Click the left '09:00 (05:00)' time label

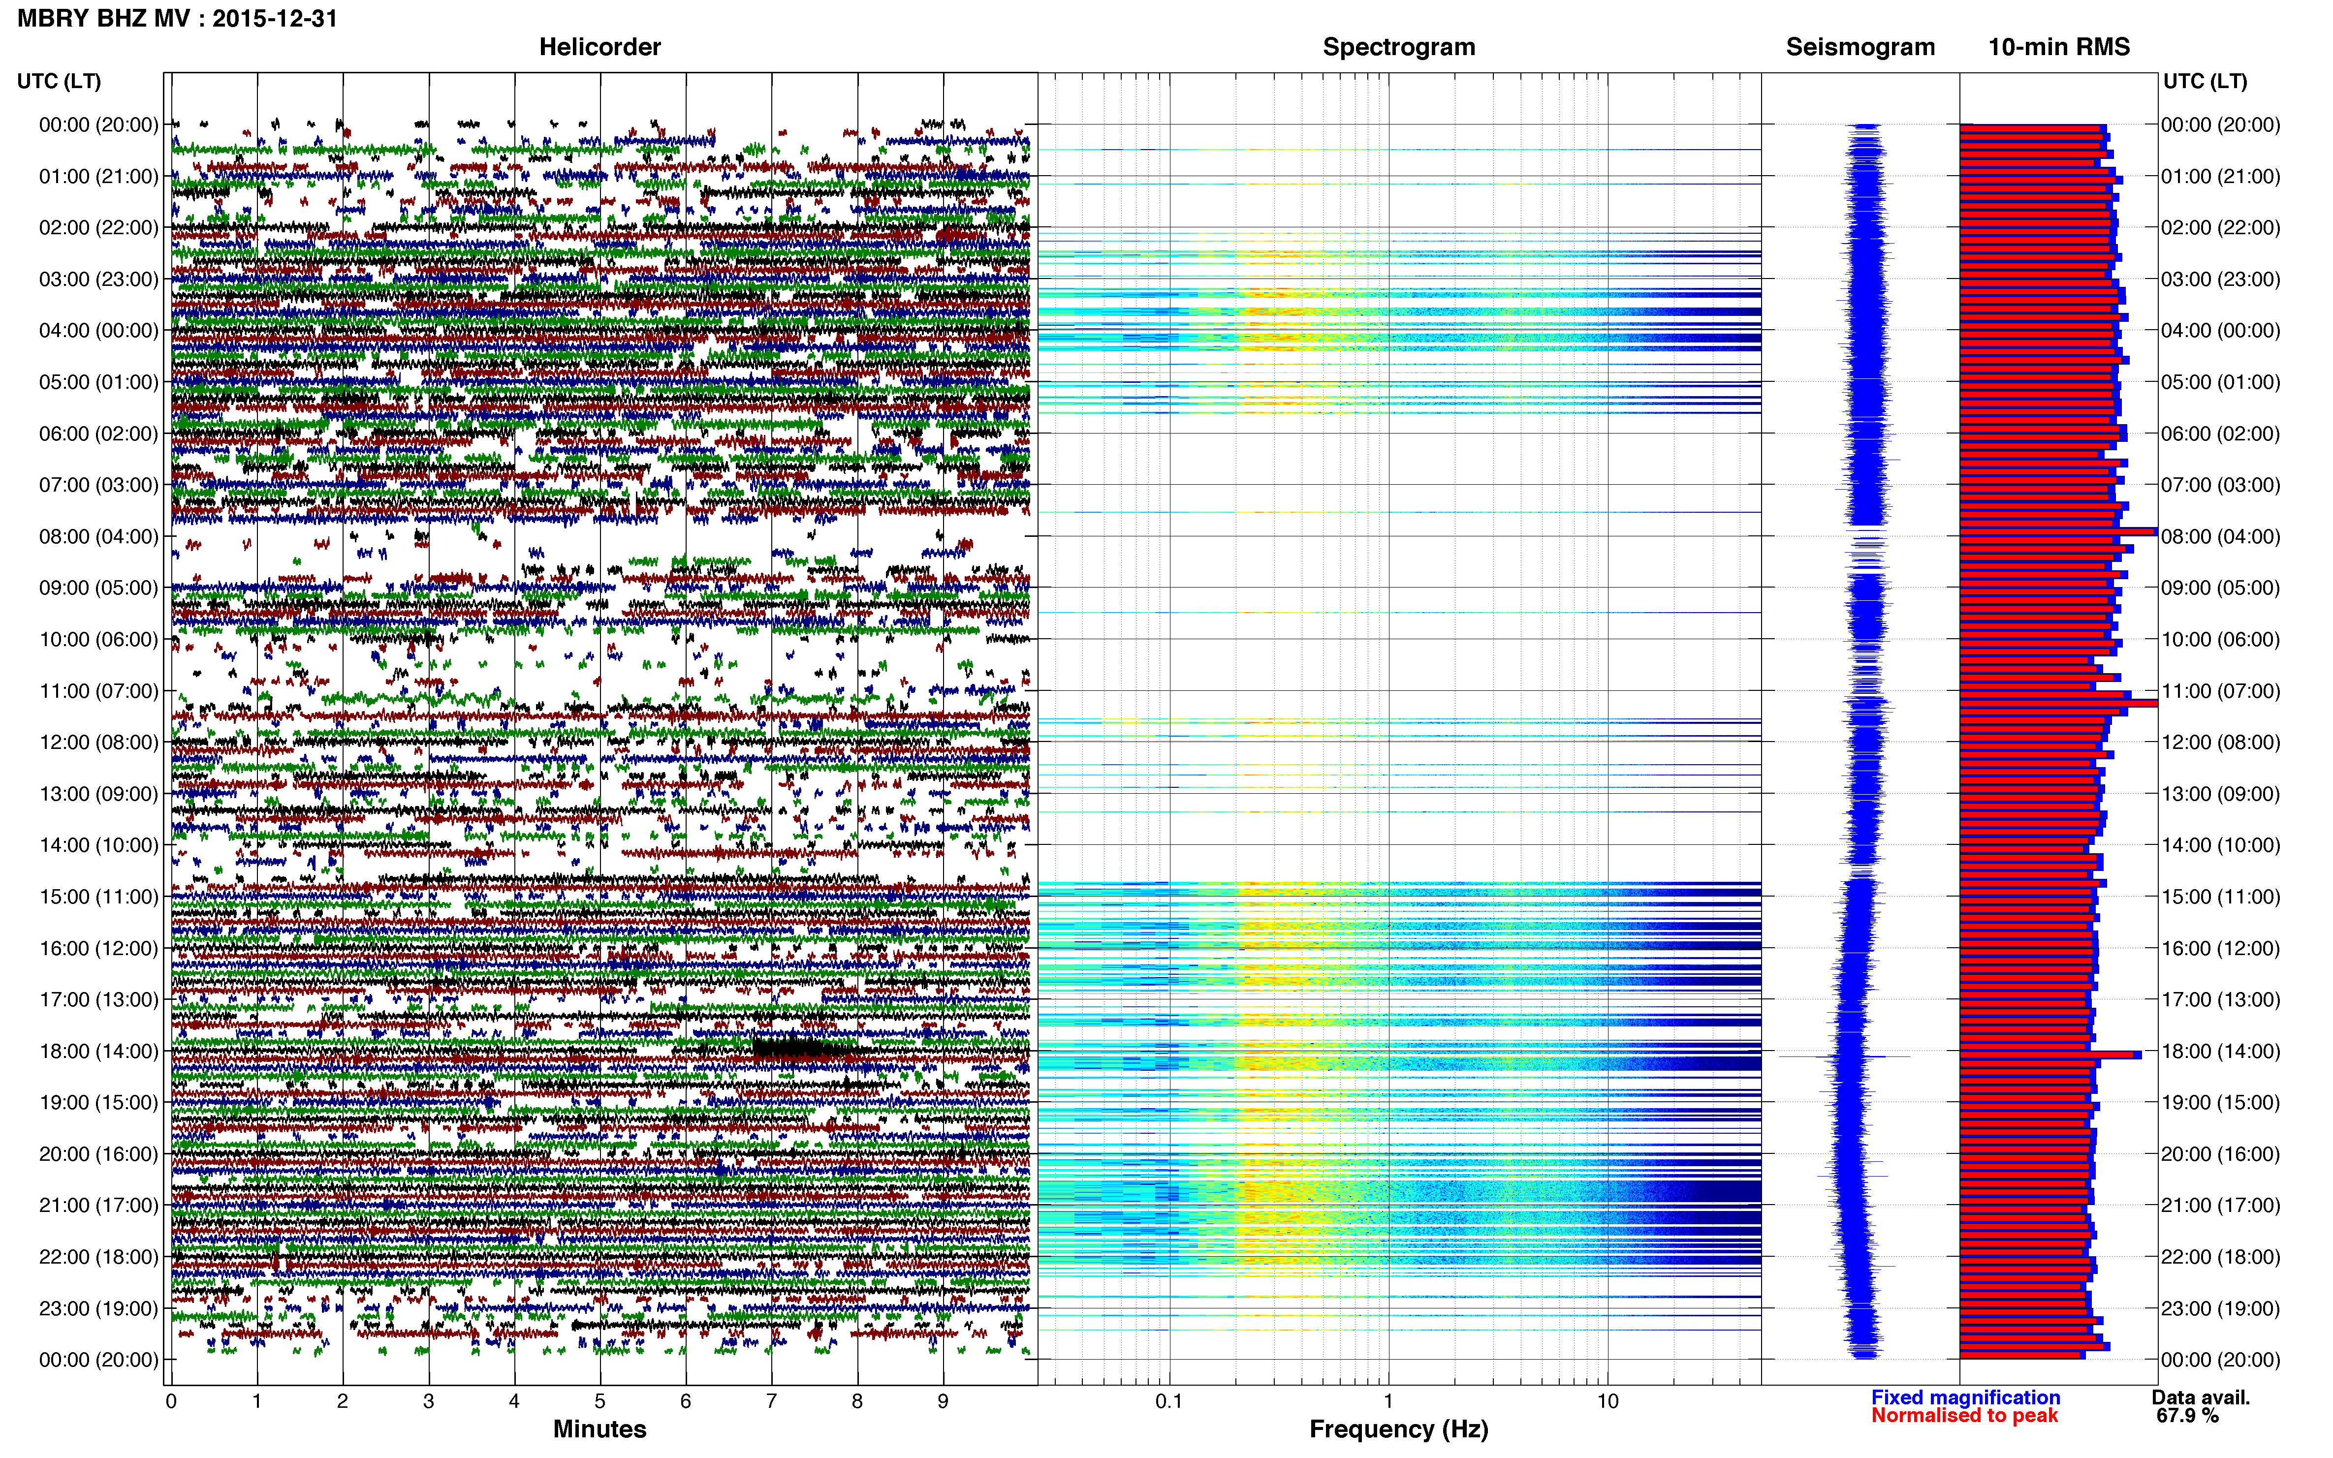(98, 587)
